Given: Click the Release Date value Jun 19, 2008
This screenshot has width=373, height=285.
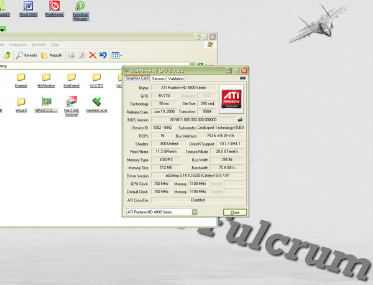Looking at the screenshot, I should point(164,111).
